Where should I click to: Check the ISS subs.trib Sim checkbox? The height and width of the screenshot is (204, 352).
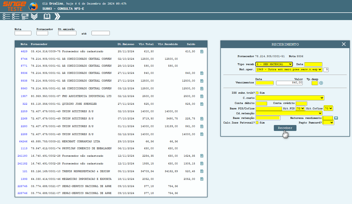[257, 93]
